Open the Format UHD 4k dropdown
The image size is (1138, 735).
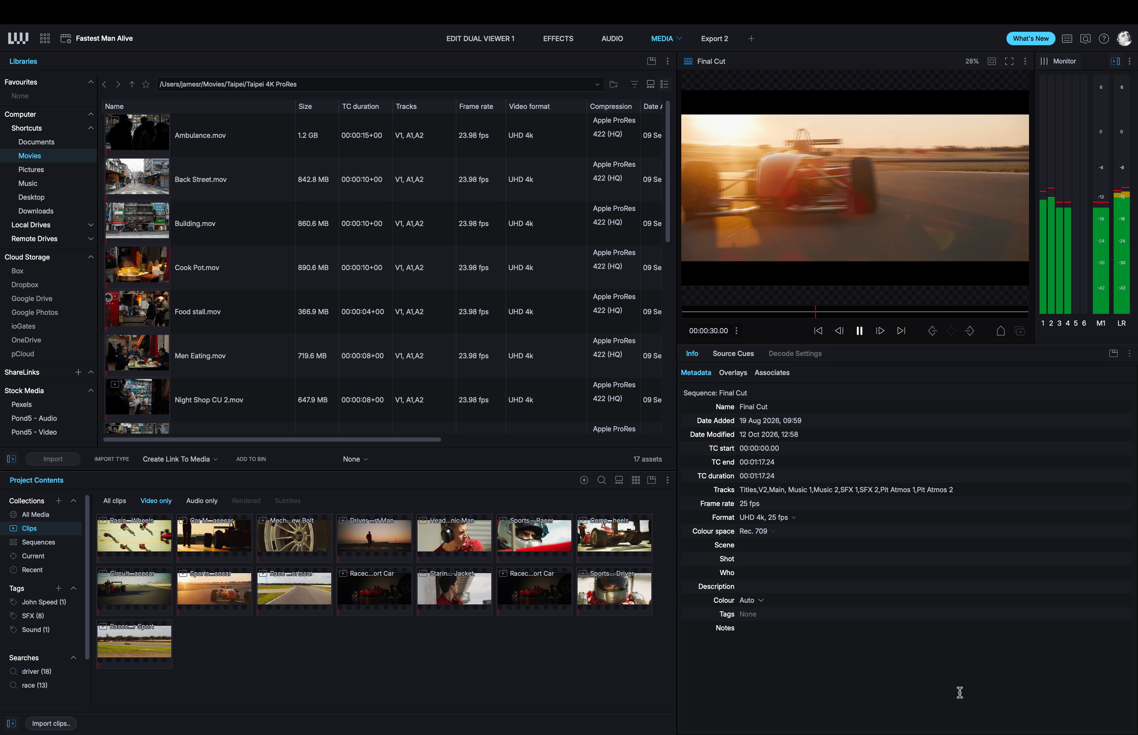768,518
